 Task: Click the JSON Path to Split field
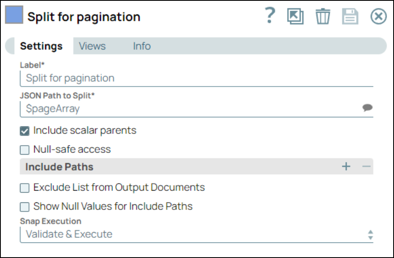tap(188, 109)
